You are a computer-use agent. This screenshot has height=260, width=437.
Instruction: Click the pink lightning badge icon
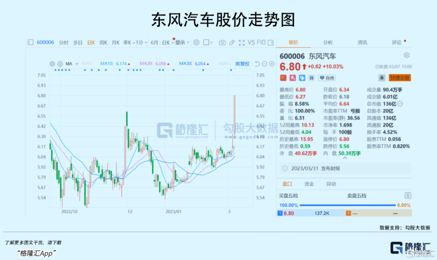[293, 78]
